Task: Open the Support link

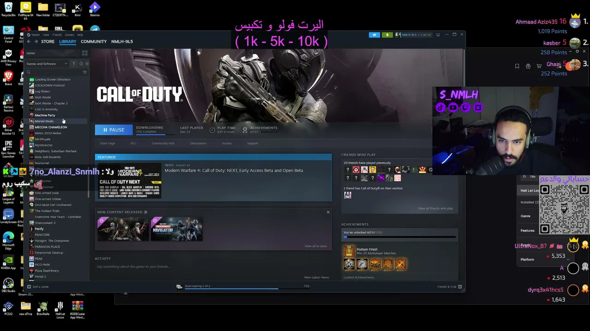Action: [x=253, y=143]
